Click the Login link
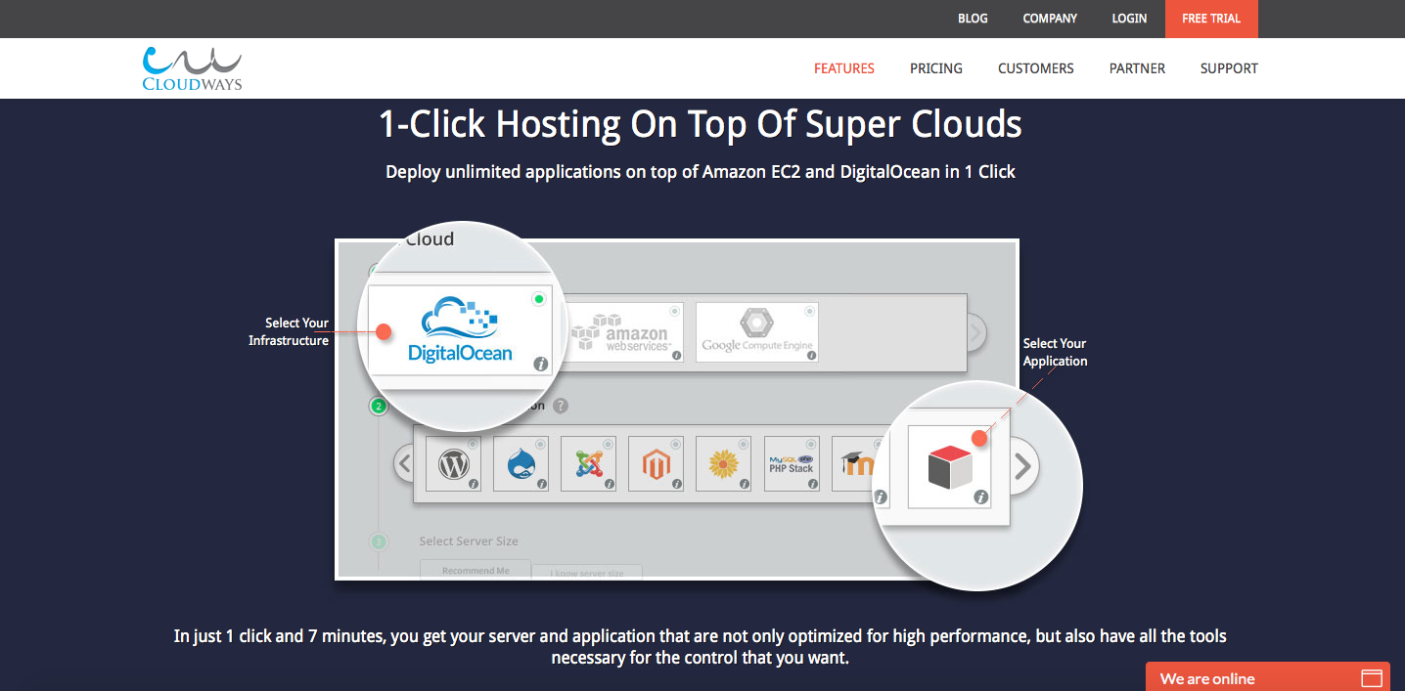This screenshot has width=1405, height=691. click(1129, 19)
